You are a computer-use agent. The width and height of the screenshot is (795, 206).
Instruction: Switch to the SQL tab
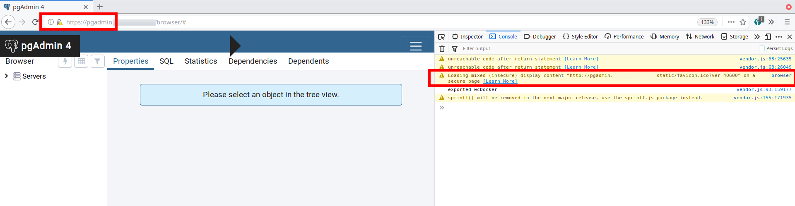point(166,61)
